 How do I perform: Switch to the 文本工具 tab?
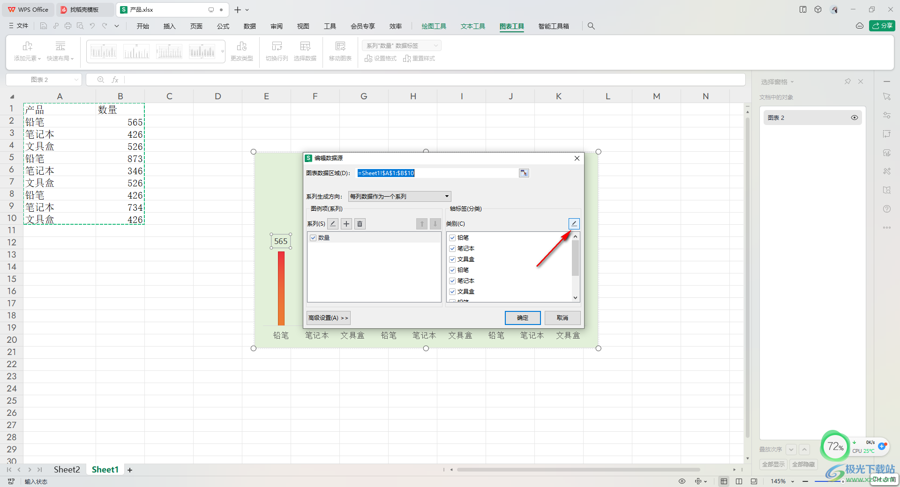click(473, 26)
